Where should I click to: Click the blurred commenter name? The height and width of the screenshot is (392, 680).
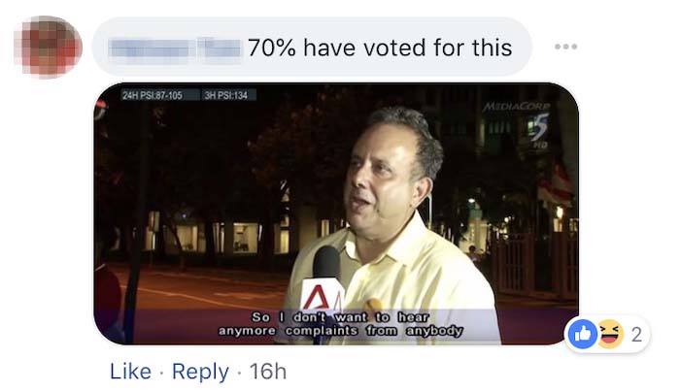point(175,48)
